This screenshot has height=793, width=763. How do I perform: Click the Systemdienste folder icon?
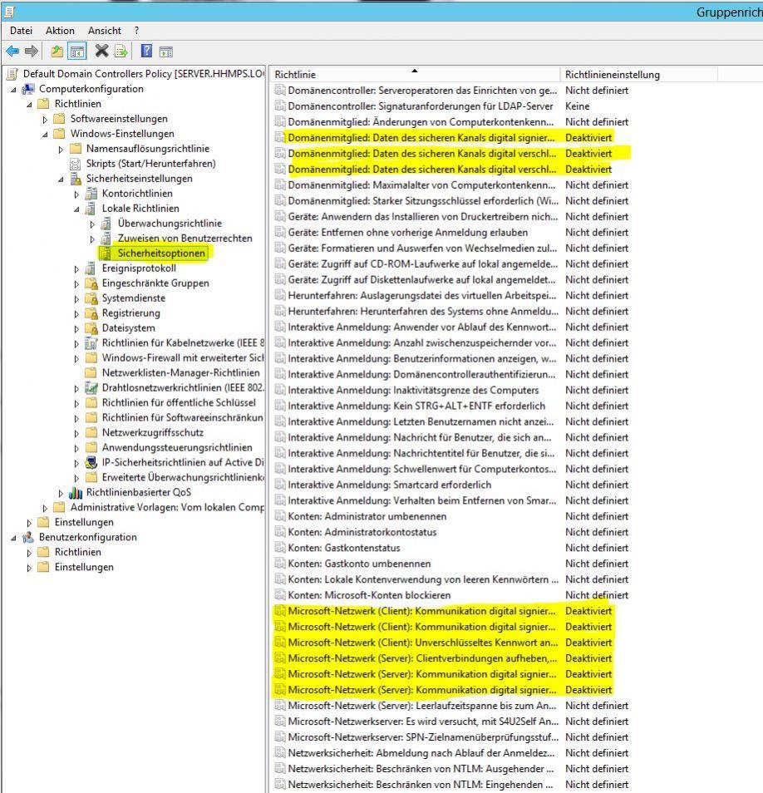(91, 298)
